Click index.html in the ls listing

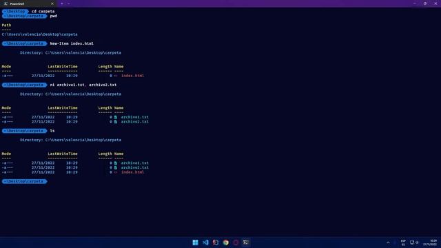pyautogui.click(x=132, y=172)
